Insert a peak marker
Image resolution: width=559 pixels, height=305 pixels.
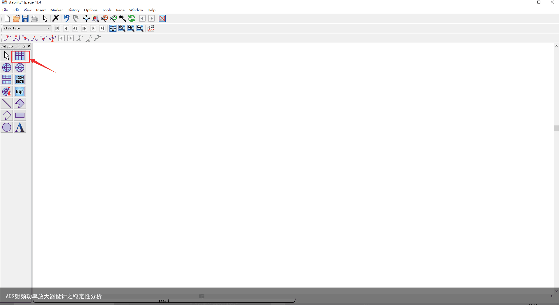[x=16, y=38]
